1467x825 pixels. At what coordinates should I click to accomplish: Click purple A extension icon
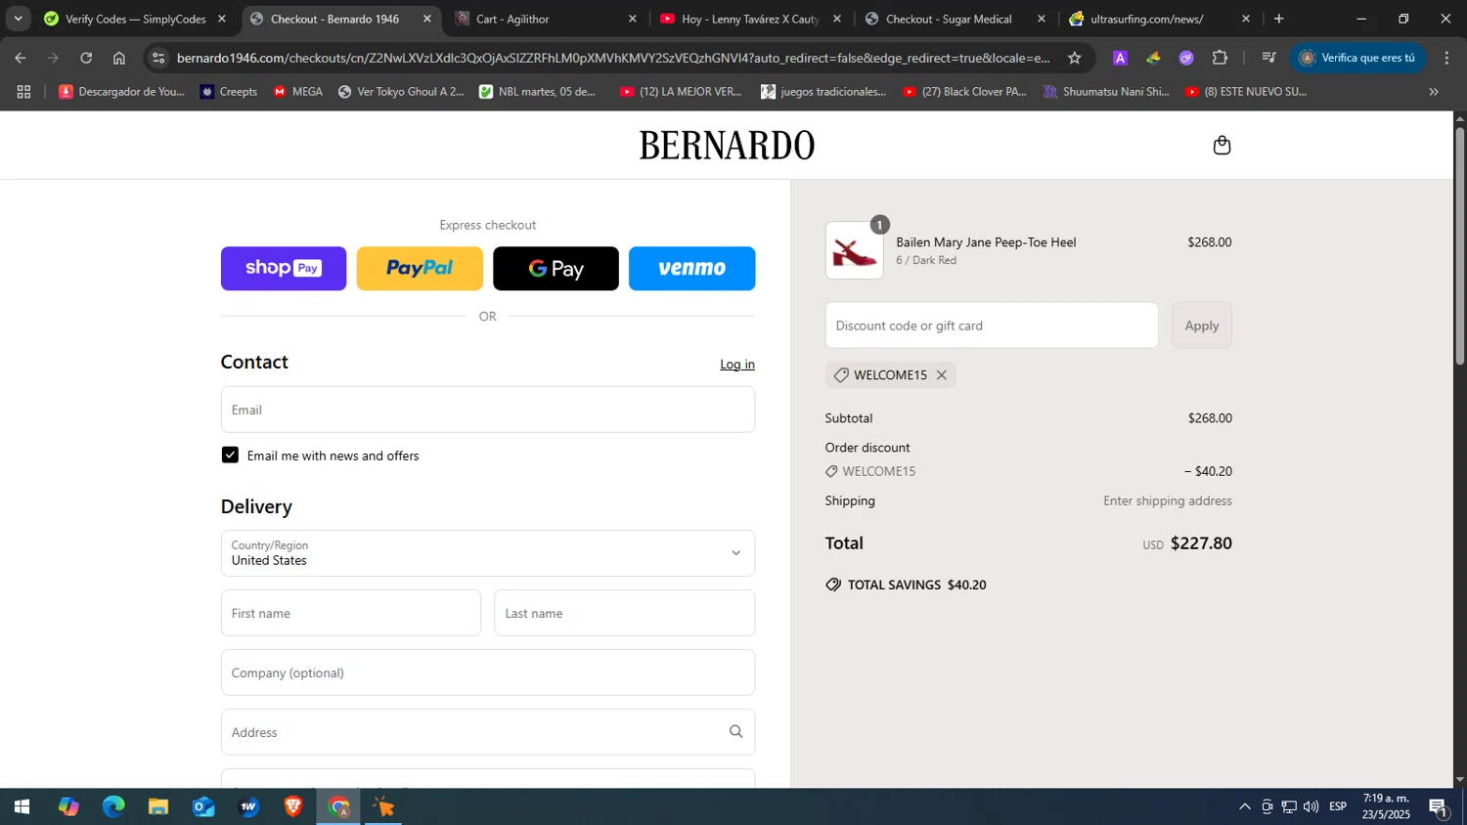click(1120, 58)
